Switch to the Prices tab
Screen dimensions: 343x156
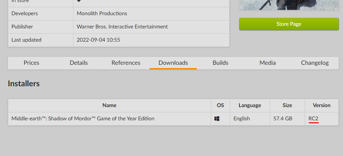(31, 63)
